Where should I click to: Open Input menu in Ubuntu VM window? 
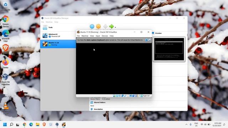click(98, 36)
